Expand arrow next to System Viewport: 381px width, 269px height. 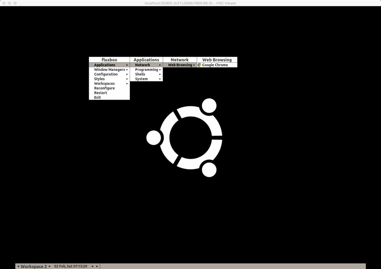coord(160,79)
